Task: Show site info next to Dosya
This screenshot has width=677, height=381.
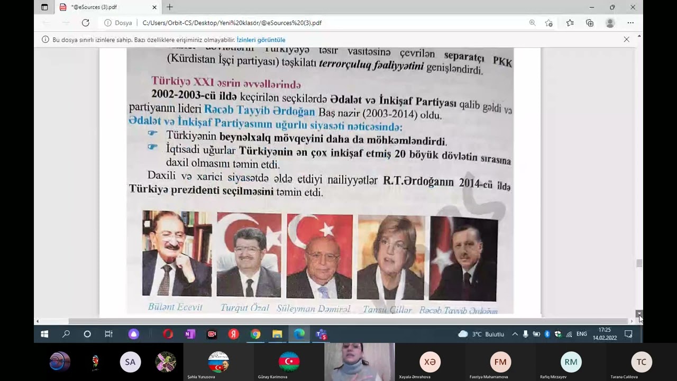Action: click(108, 23)
